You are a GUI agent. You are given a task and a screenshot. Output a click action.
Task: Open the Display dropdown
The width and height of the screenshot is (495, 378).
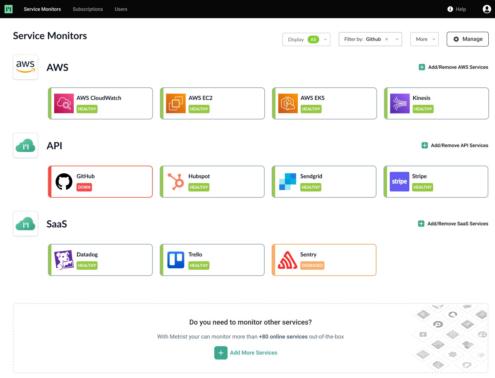pyautogui.click(x=306, y=39)
